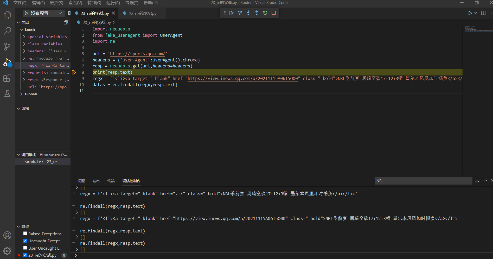Click breakpoint marker on line 8
The image size is (493, 259).
74,72
